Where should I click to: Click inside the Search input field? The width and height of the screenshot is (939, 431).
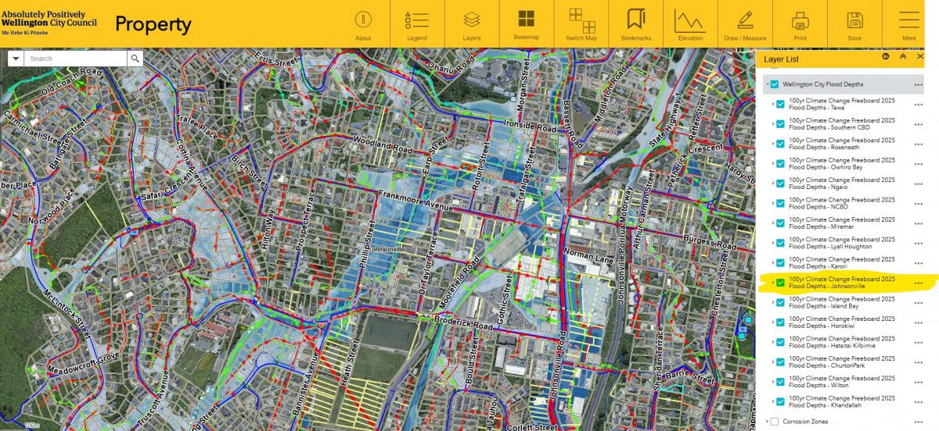74,59
